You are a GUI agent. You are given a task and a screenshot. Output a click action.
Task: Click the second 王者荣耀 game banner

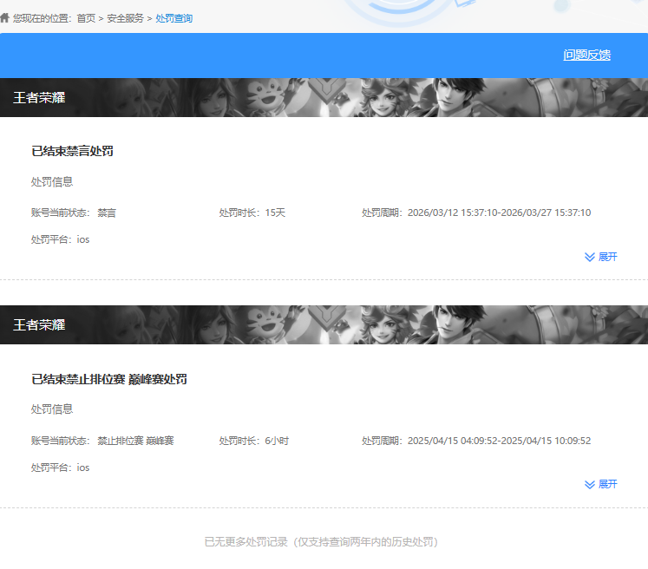click(324, 324)
